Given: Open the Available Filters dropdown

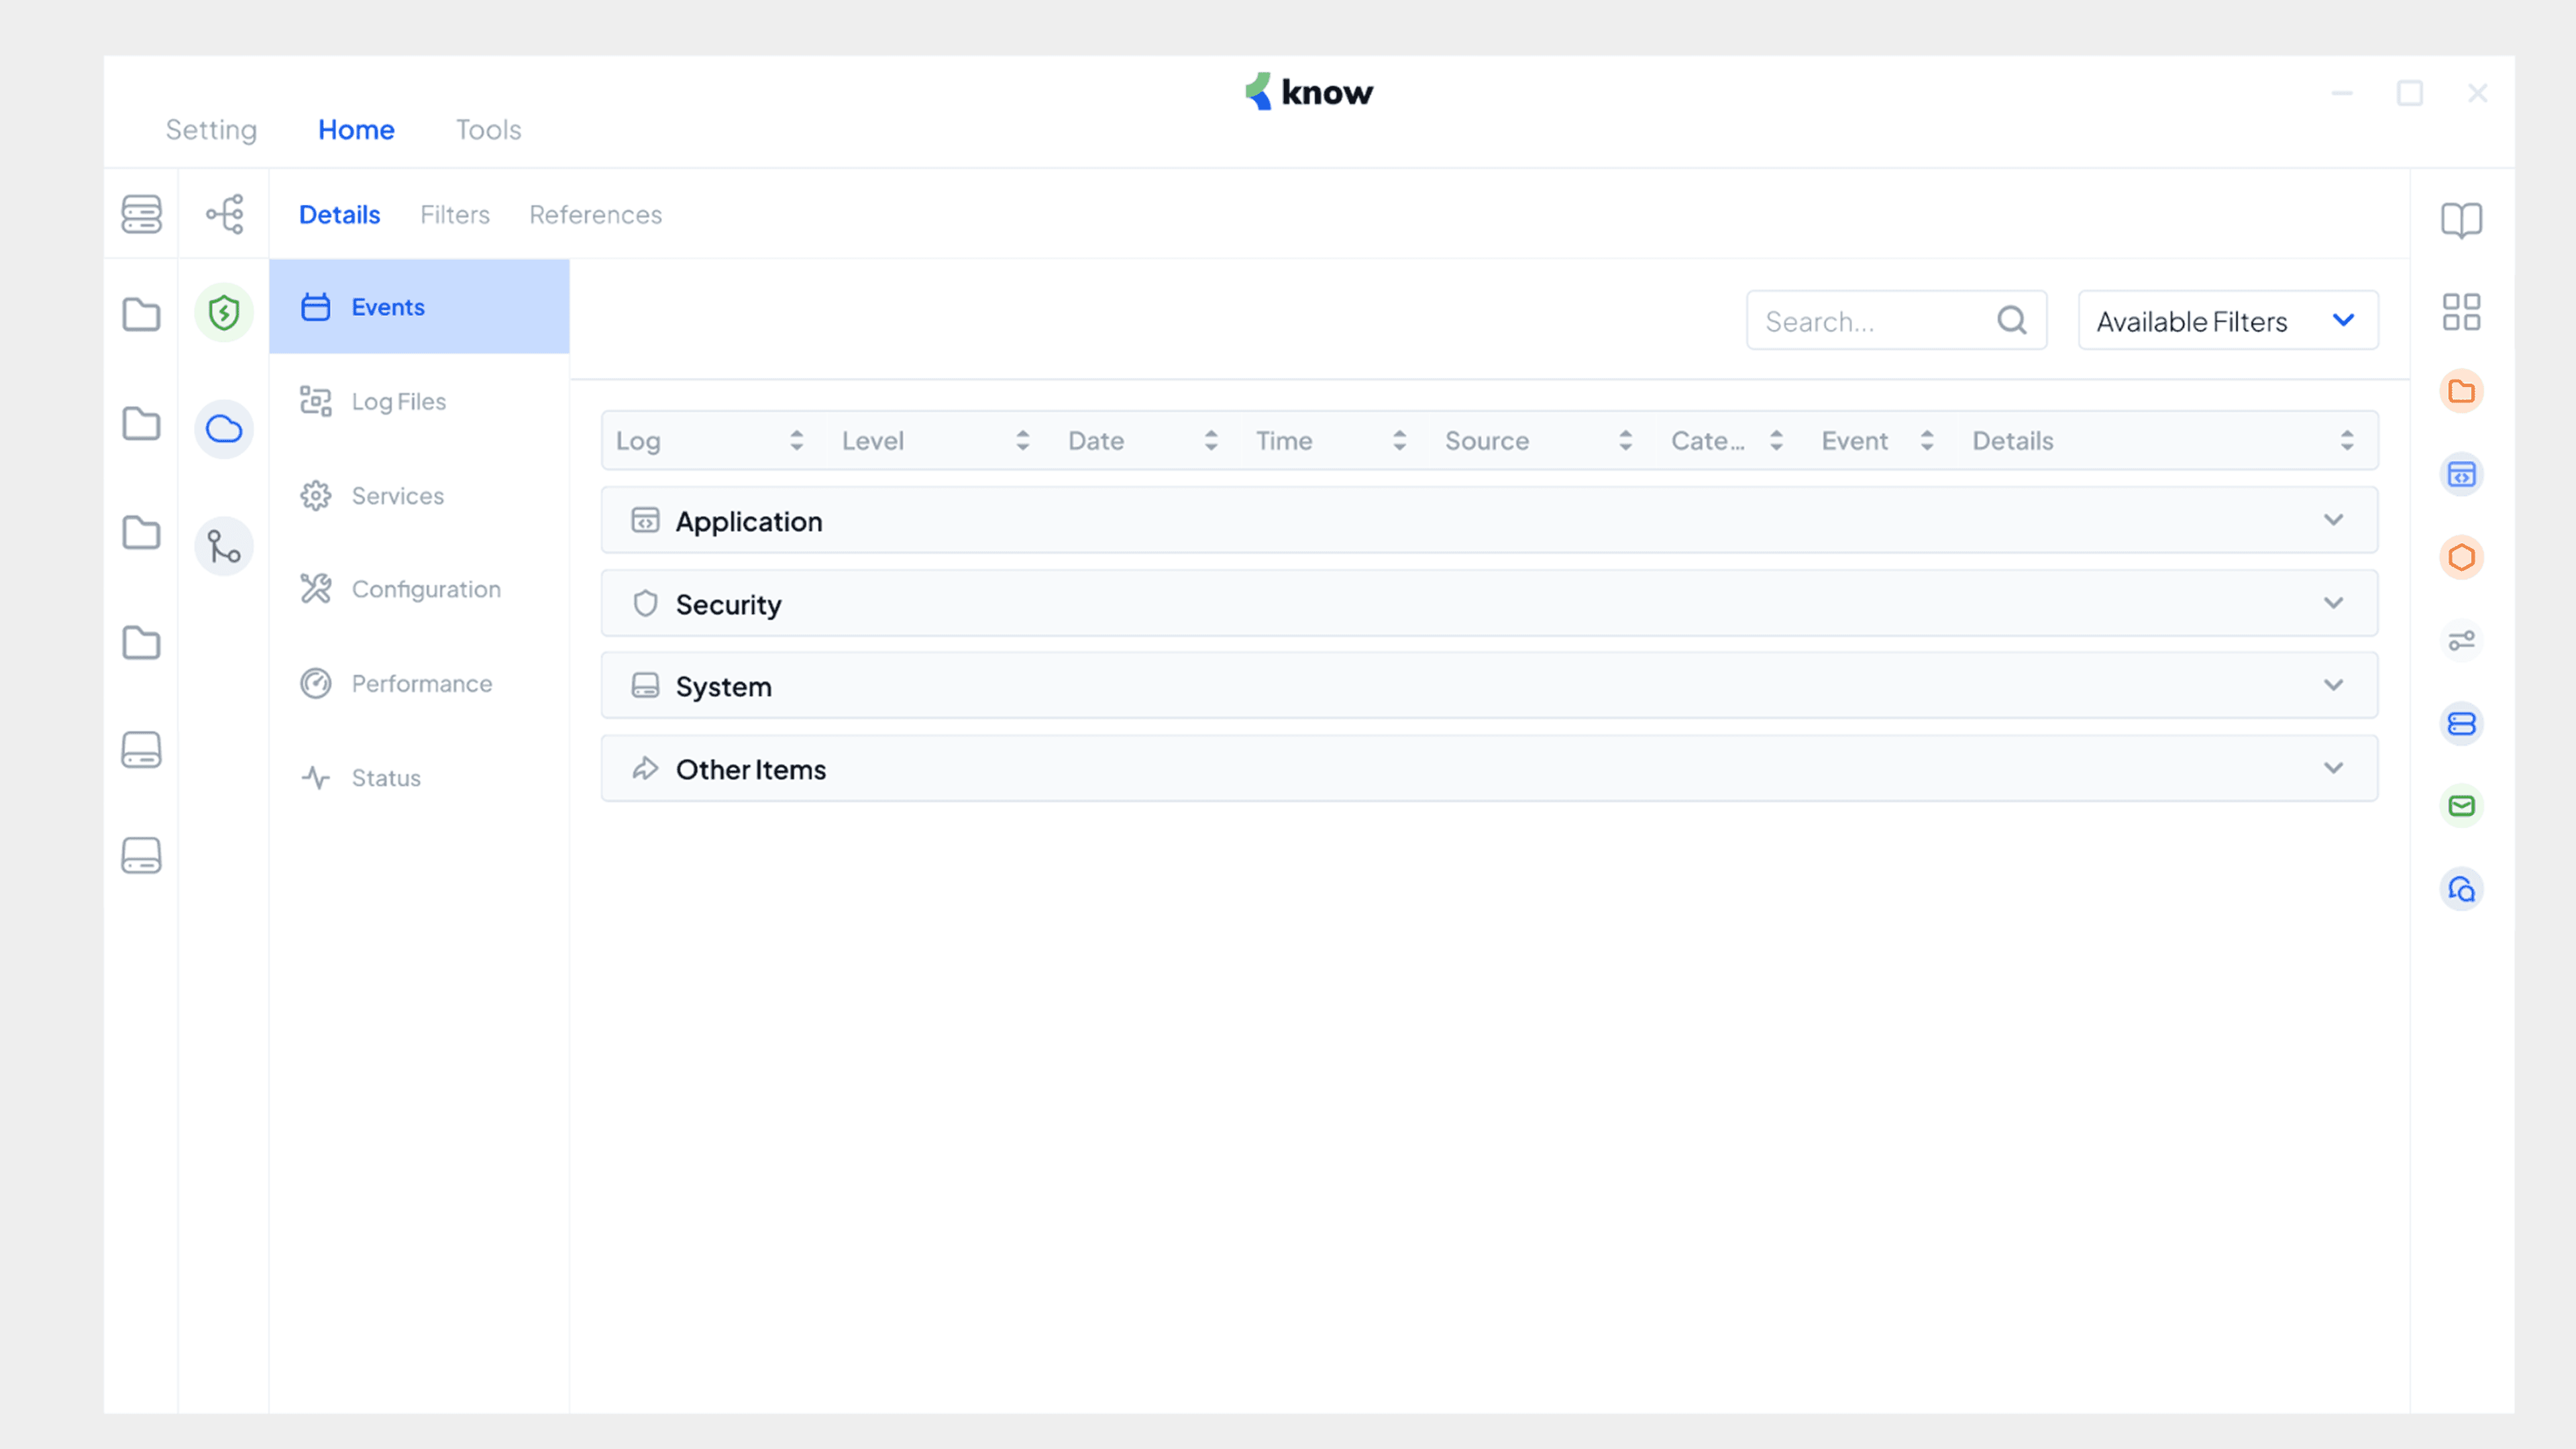Looking at the screenshot, I should [2228, 320].
